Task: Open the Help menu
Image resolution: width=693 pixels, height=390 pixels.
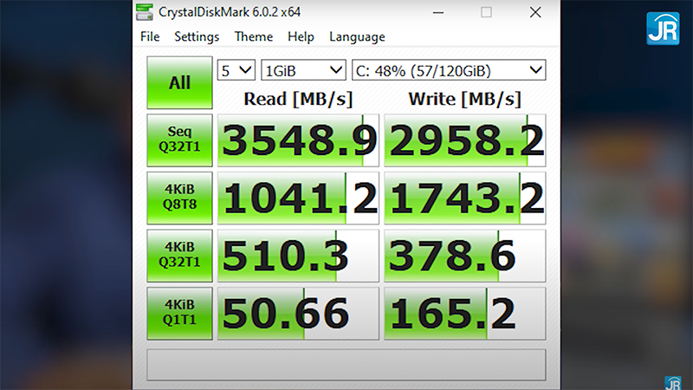Action: [x=301, y=36]
